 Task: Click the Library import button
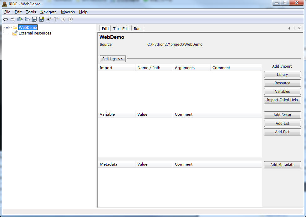283,75
